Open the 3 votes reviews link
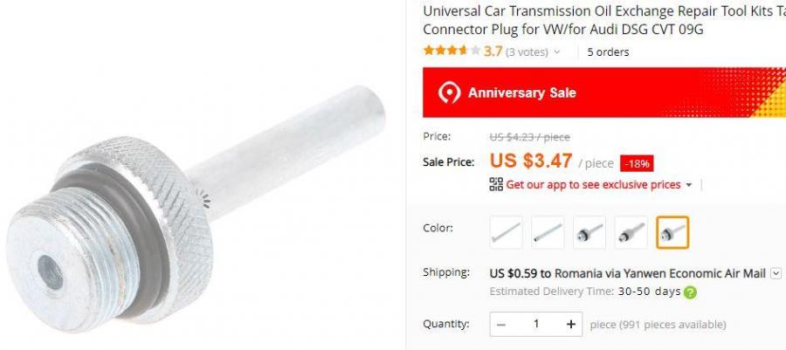 coord(527,51)
